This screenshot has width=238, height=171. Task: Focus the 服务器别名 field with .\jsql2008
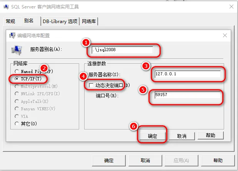(x=122, y=50)
